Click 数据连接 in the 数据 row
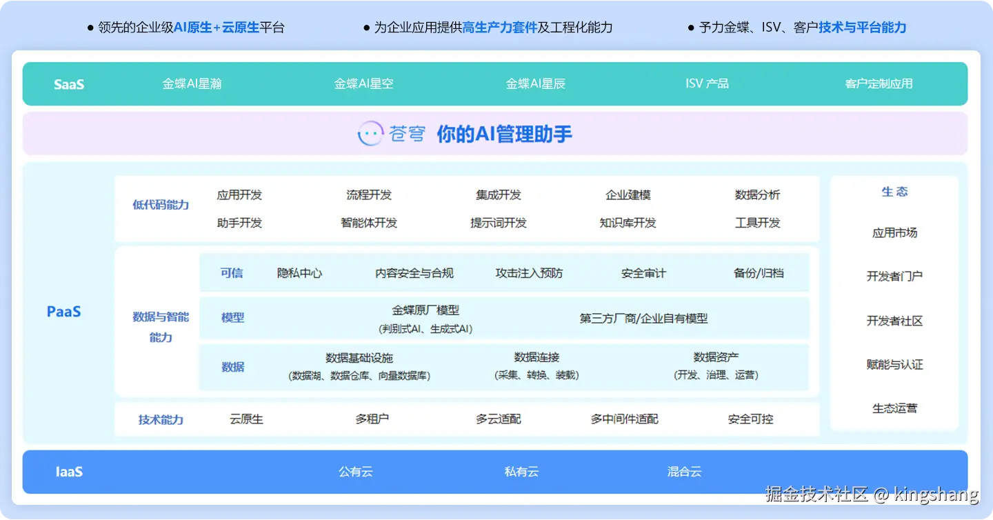 [536, 357]
